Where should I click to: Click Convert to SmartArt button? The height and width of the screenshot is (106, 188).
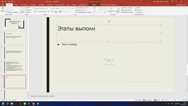[x=84, y=12]
